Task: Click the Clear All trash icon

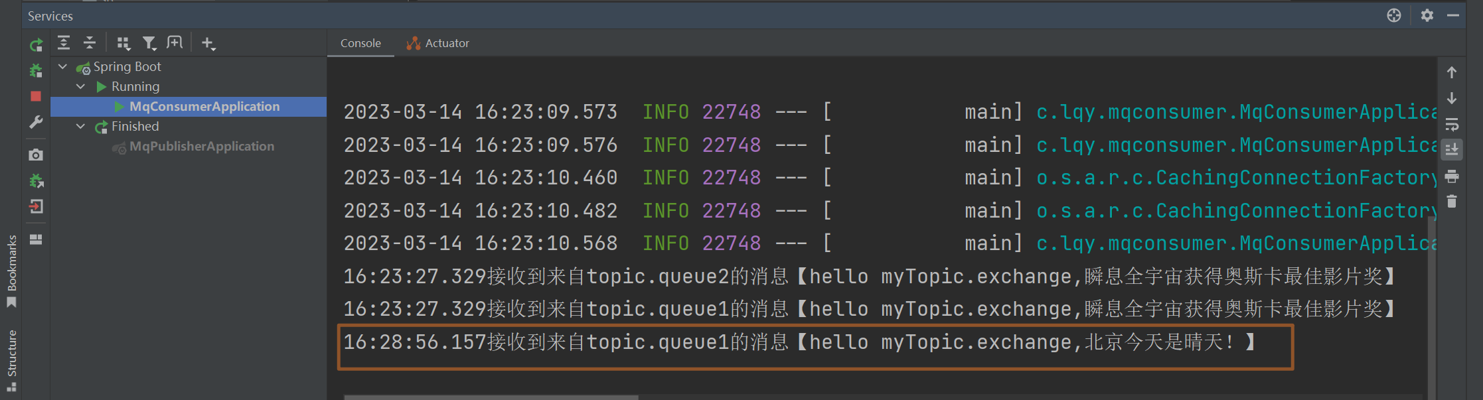Action: click(x=1452, y=201)
